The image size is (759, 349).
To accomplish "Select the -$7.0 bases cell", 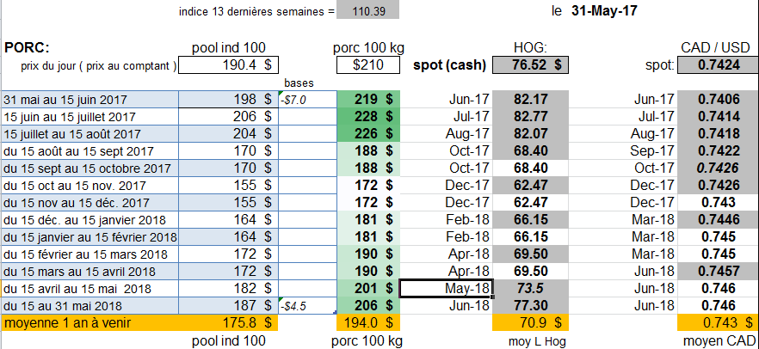I will [x=307, y=100].
